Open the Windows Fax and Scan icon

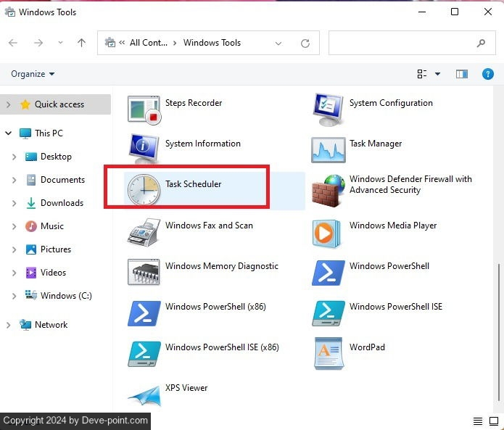point(143,231)
